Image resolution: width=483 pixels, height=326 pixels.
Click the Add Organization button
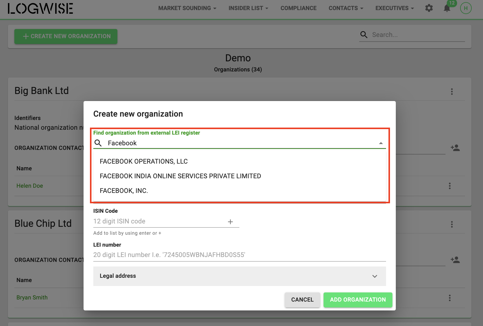[x=358, y=300]
